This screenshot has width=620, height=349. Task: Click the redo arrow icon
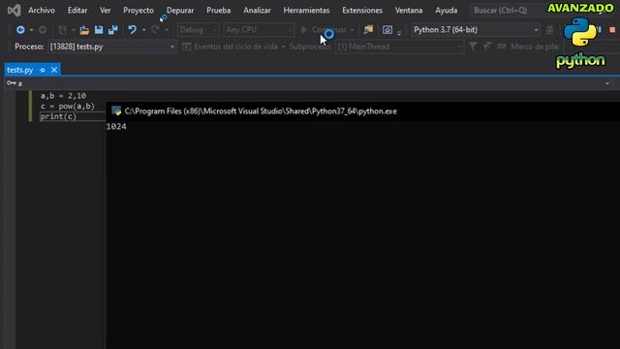tap(155, 30)
